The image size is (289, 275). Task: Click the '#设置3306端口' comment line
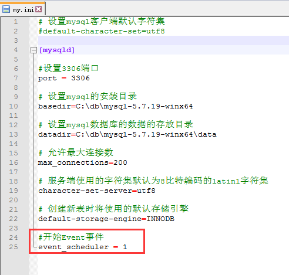pos(68,69)
